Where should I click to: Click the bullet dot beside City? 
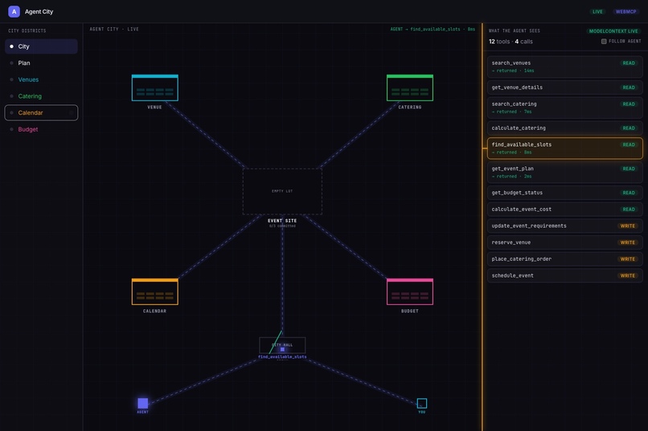11,47
